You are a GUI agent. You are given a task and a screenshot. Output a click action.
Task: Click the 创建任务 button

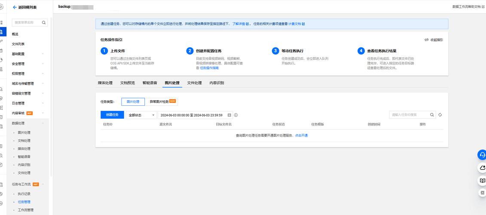click(112, 115)
